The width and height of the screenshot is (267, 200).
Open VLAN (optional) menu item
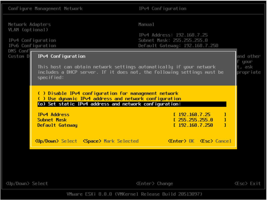point(28,30)
